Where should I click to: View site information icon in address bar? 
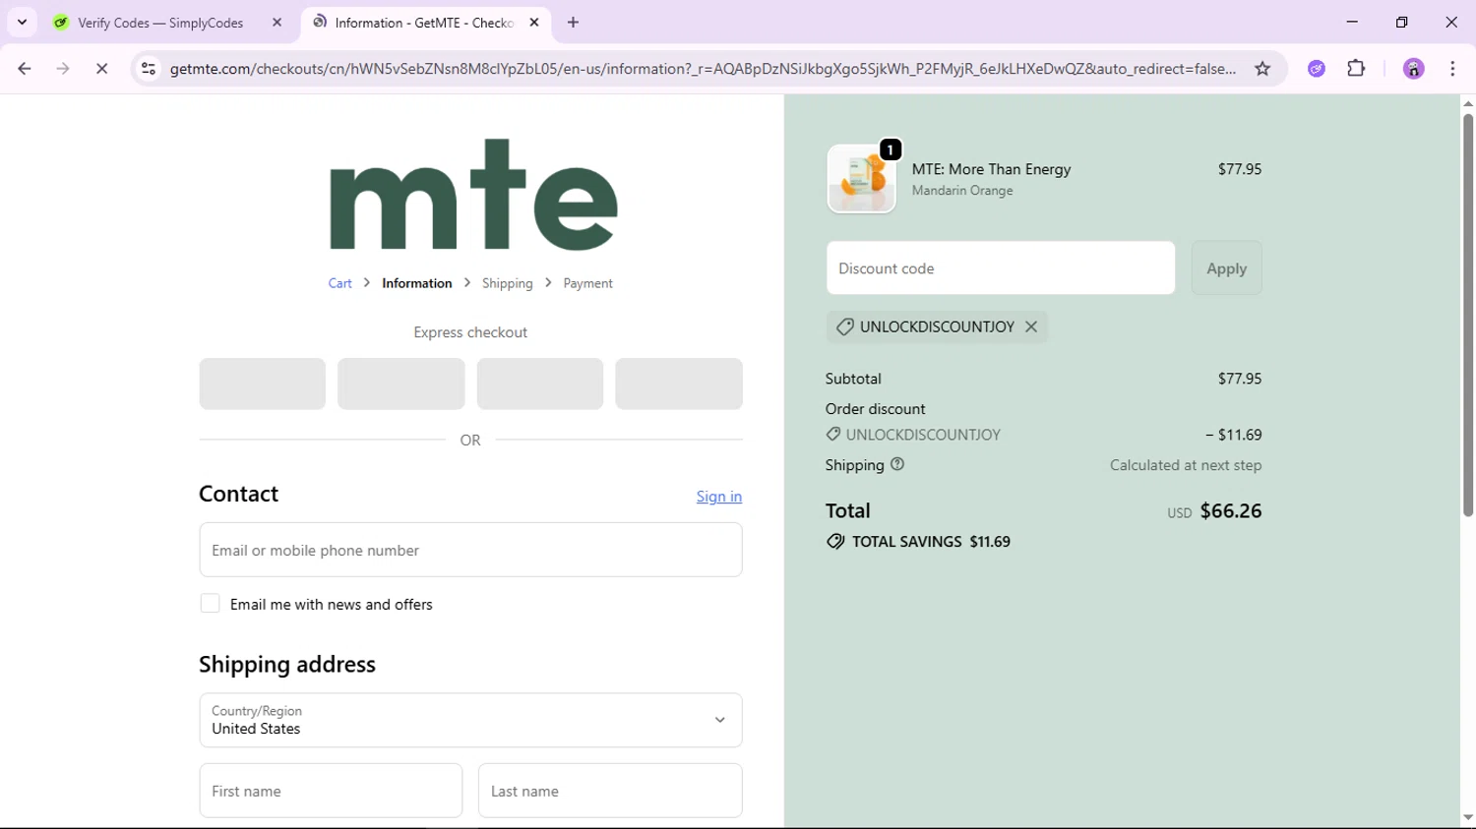[149, 69]
